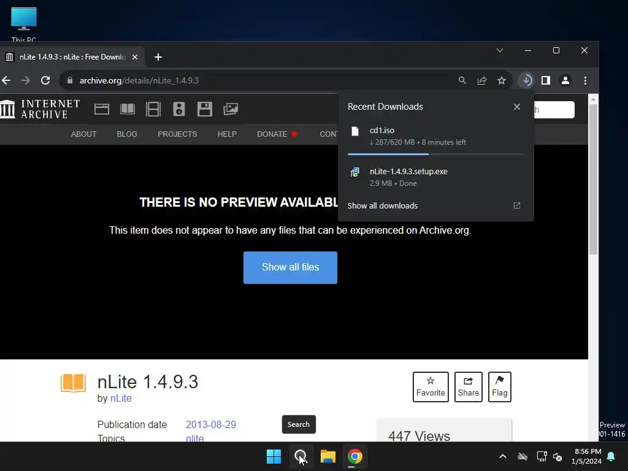Click the Share button for nLite item
628x471 pixels.
pyautogui.click(x=468, y=387)
